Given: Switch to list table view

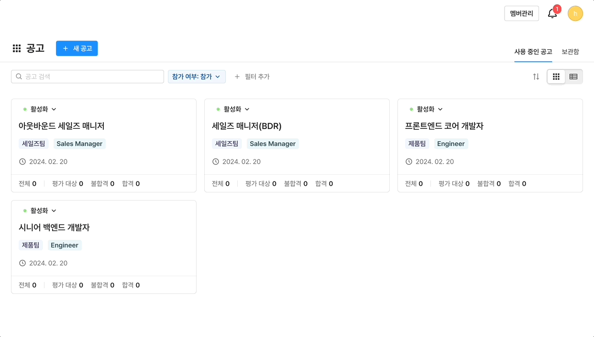Looking at the screenshot, I should (x=573, y=77).
